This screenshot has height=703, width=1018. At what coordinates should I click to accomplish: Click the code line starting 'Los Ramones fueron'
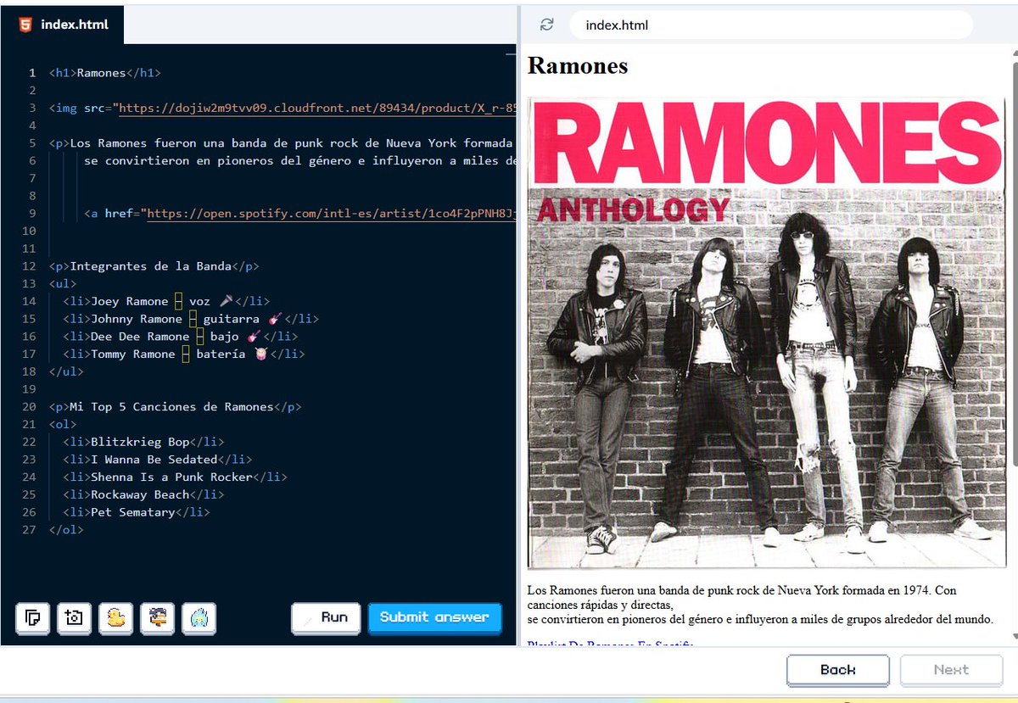click(x=282, y=143)
